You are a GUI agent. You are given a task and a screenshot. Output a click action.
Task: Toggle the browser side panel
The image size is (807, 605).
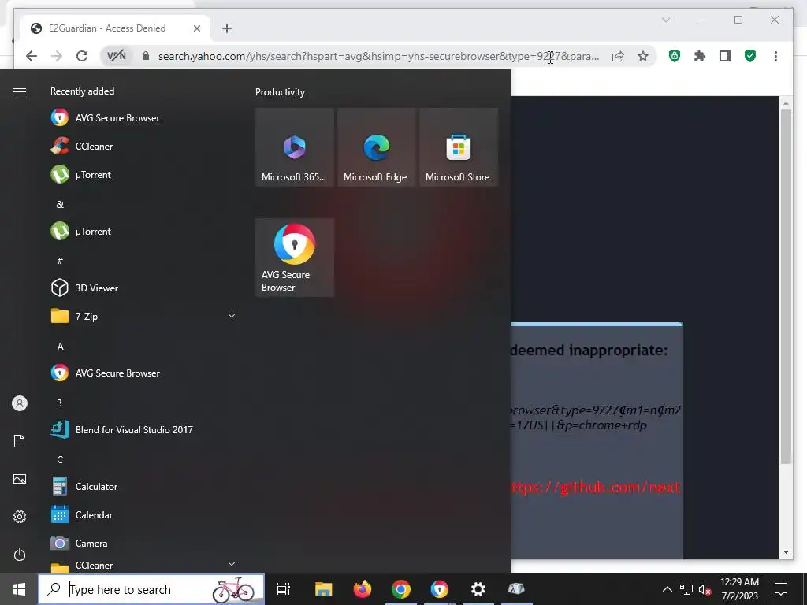725,56
